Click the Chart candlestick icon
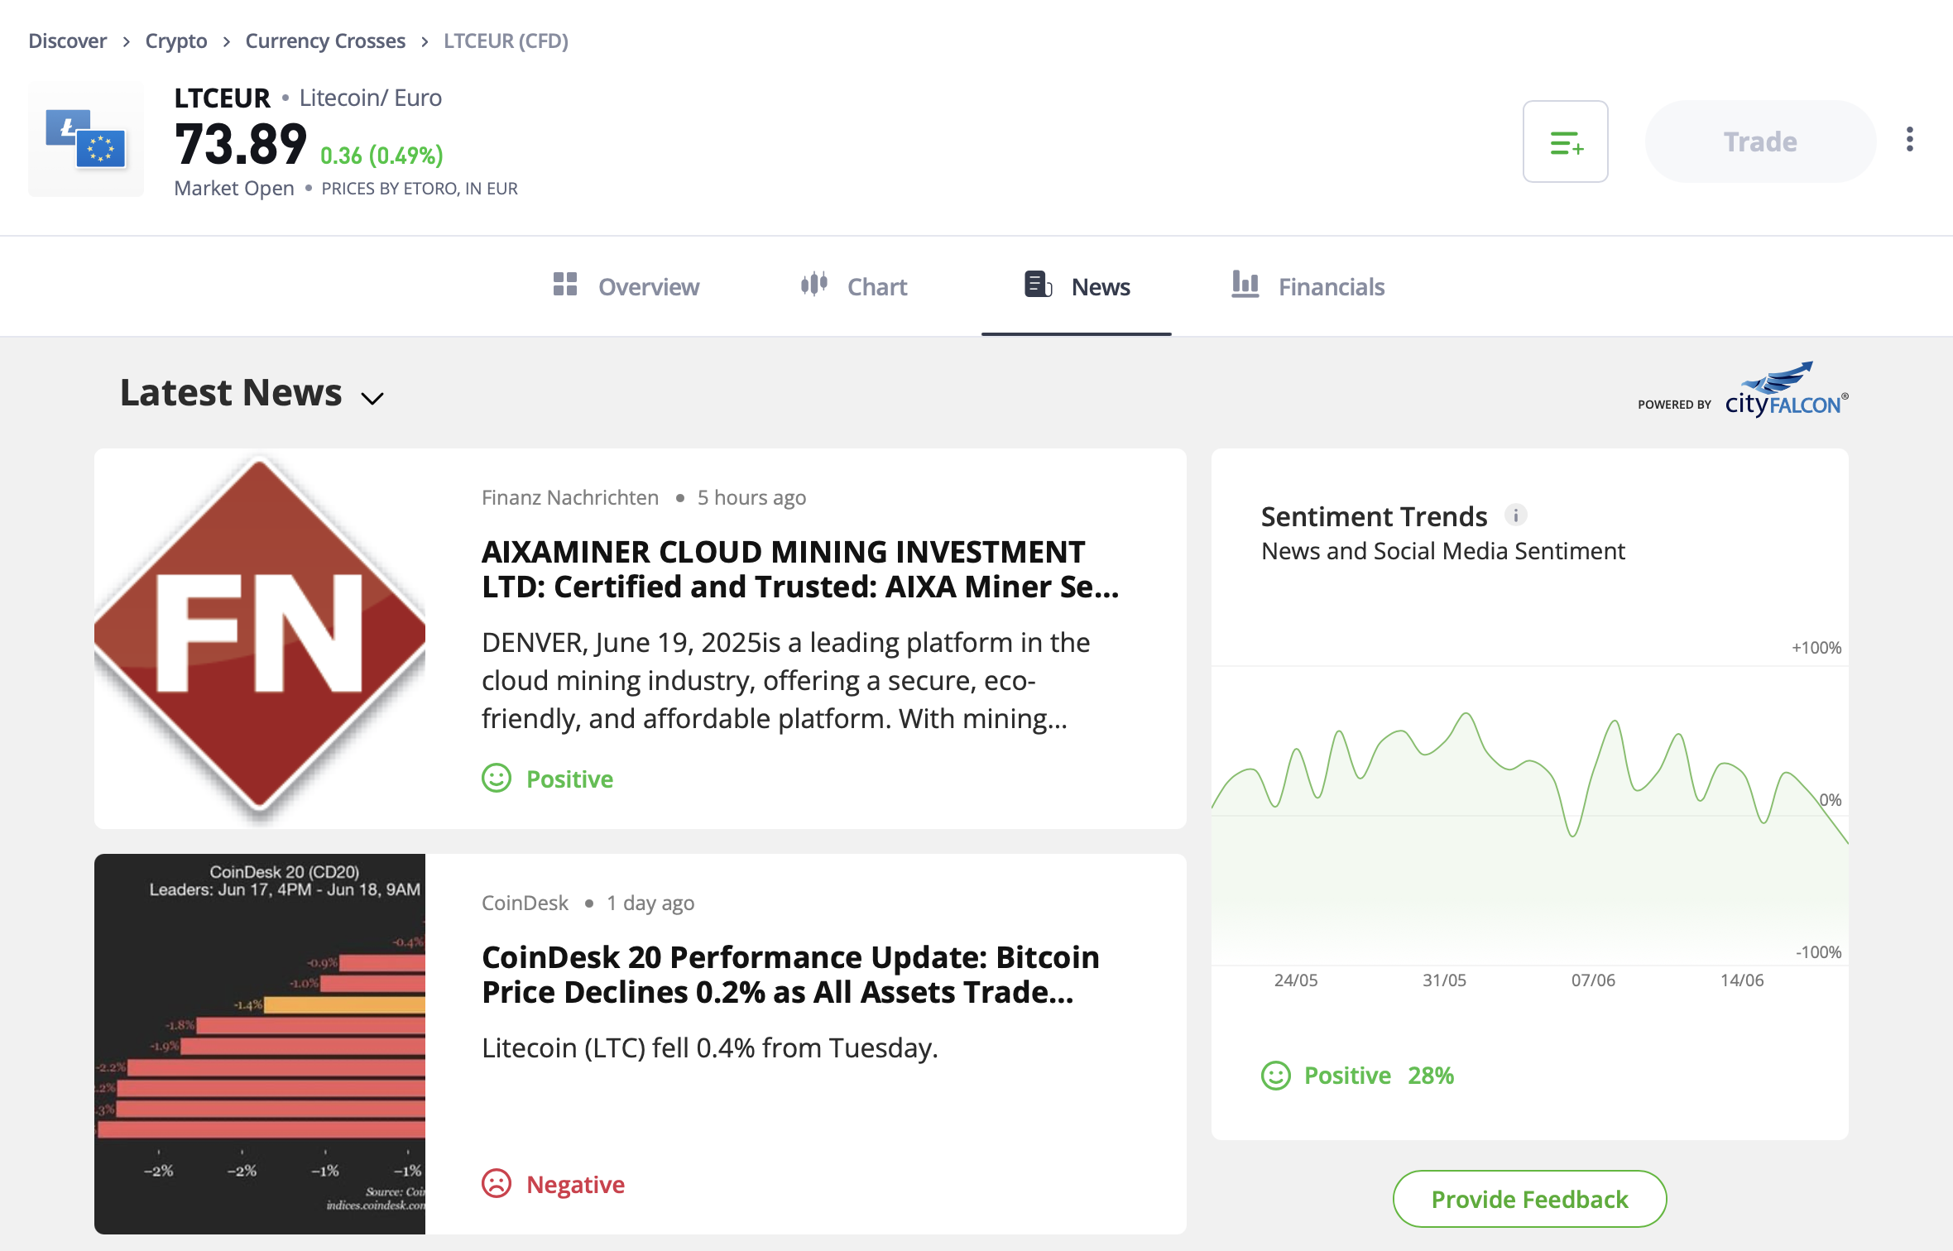1953x1251 pixels. coord(814,284)
